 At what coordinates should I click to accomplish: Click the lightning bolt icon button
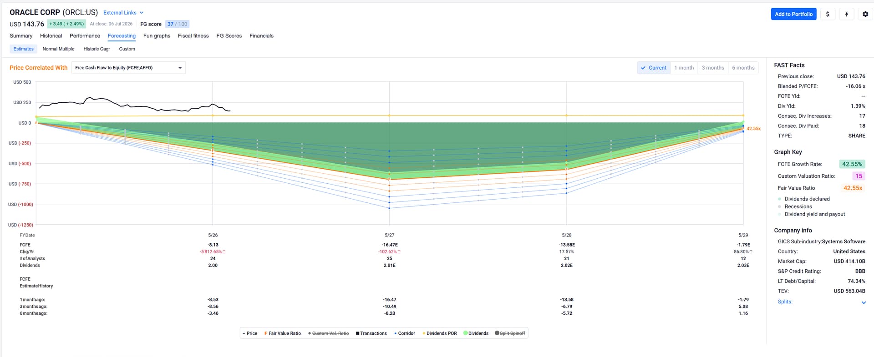tap(847, 14)
